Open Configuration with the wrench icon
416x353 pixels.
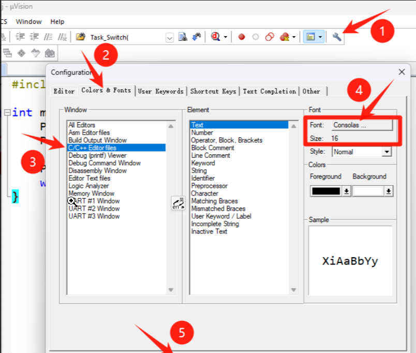[x=337, y=37]
